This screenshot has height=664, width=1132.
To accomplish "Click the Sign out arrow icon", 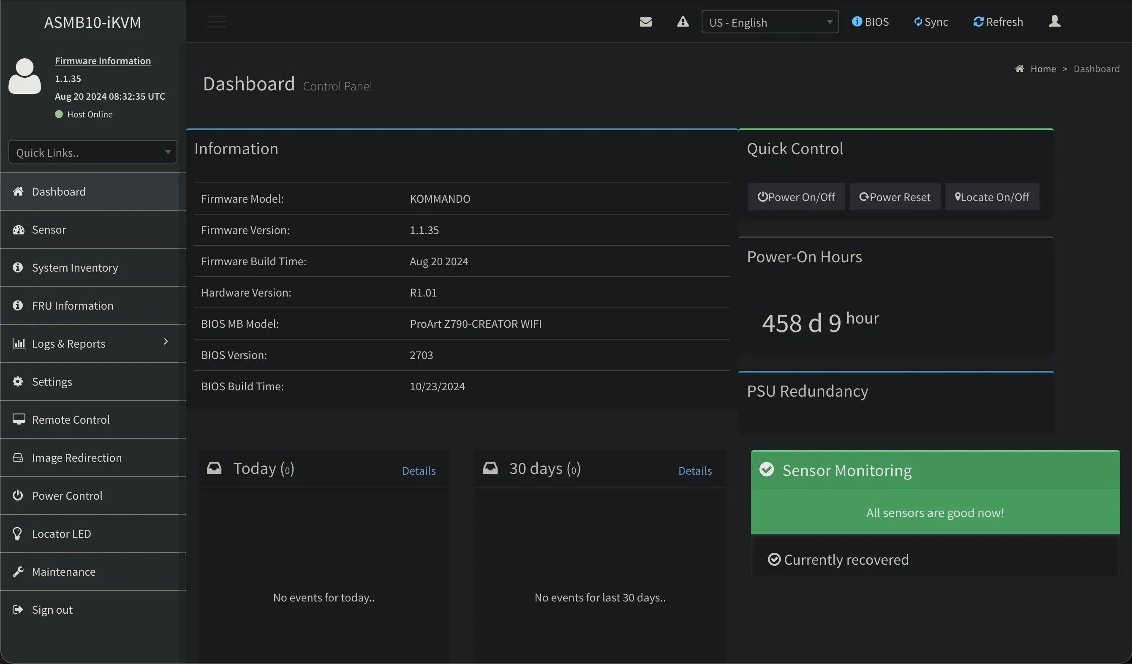I will [17, 610].
